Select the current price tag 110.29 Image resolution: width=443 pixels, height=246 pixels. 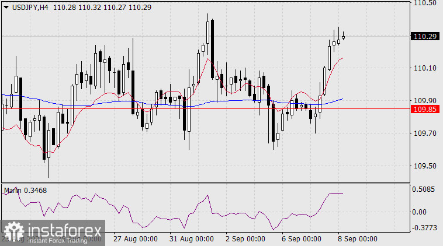pyautogui.click(x=425, y=36)
